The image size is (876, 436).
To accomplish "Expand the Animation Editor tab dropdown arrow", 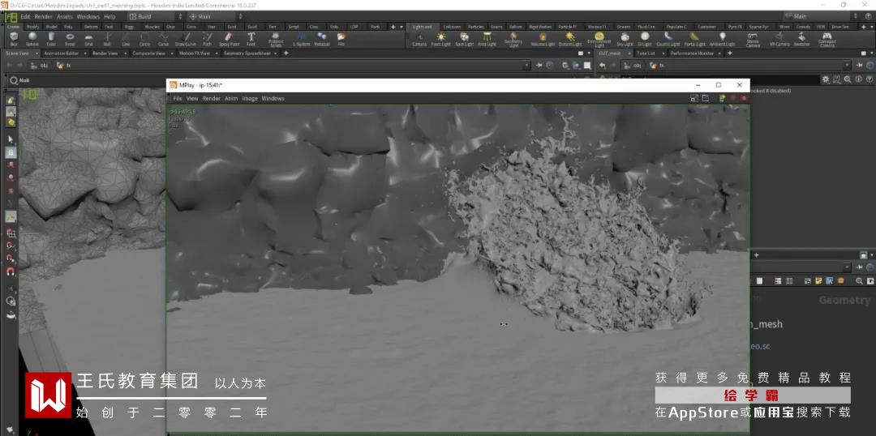I will tap(85, 53).
